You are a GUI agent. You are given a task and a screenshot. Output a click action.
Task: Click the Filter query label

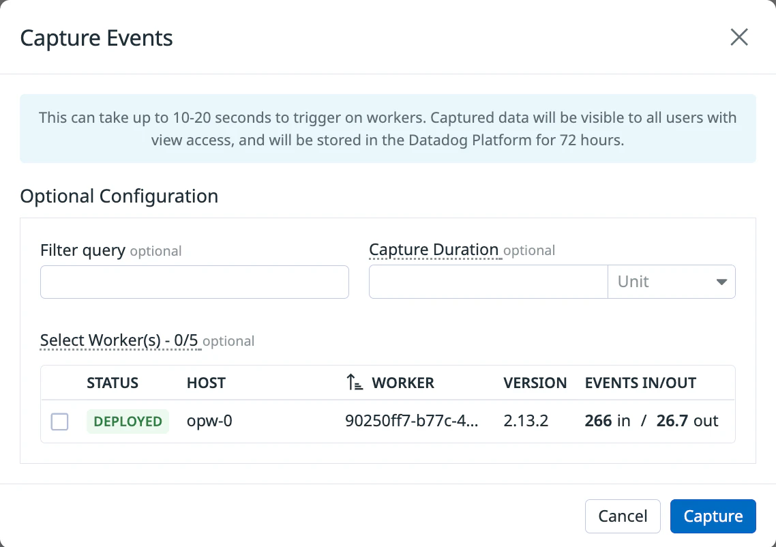coord(83,250)
